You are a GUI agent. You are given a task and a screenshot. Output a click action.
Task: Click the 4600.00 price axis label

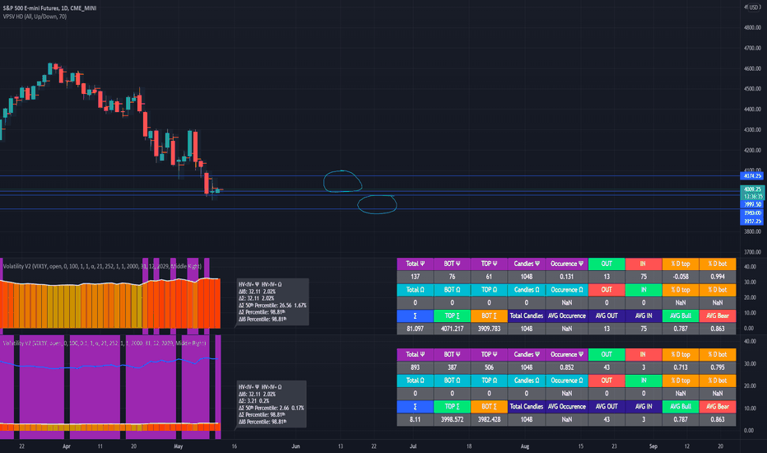[x=752, y=68]
